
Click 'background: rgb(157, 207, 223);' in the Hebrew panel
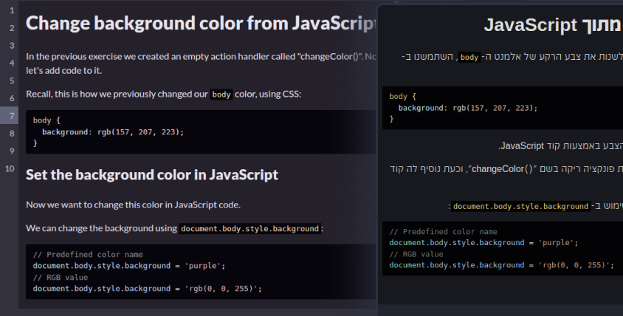(x=468, y=108)
